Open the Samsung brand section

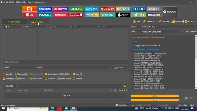[45, 9]
